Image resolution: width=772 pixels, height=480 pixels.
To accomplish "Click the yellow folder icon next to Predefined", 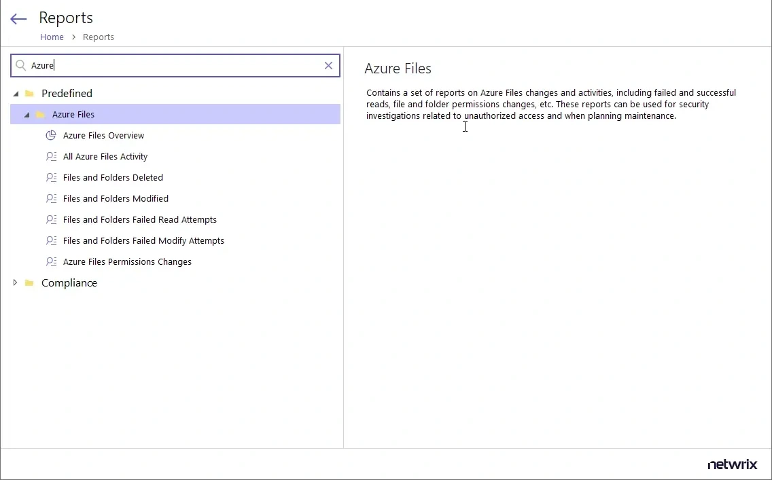I will click(x=29, y=93).
